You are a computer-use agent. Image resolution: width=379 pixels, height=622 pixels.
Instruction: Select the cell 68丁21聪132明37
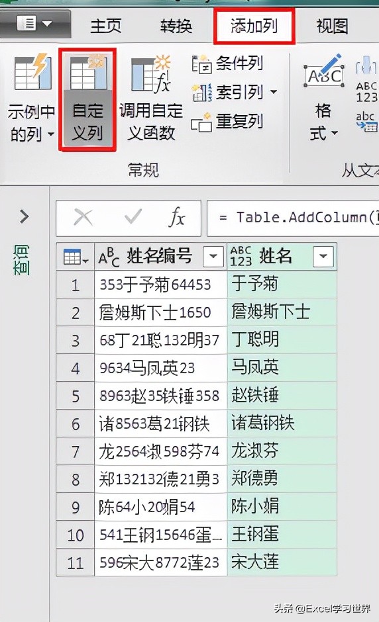pyautogui.click(x=160, y=340)
